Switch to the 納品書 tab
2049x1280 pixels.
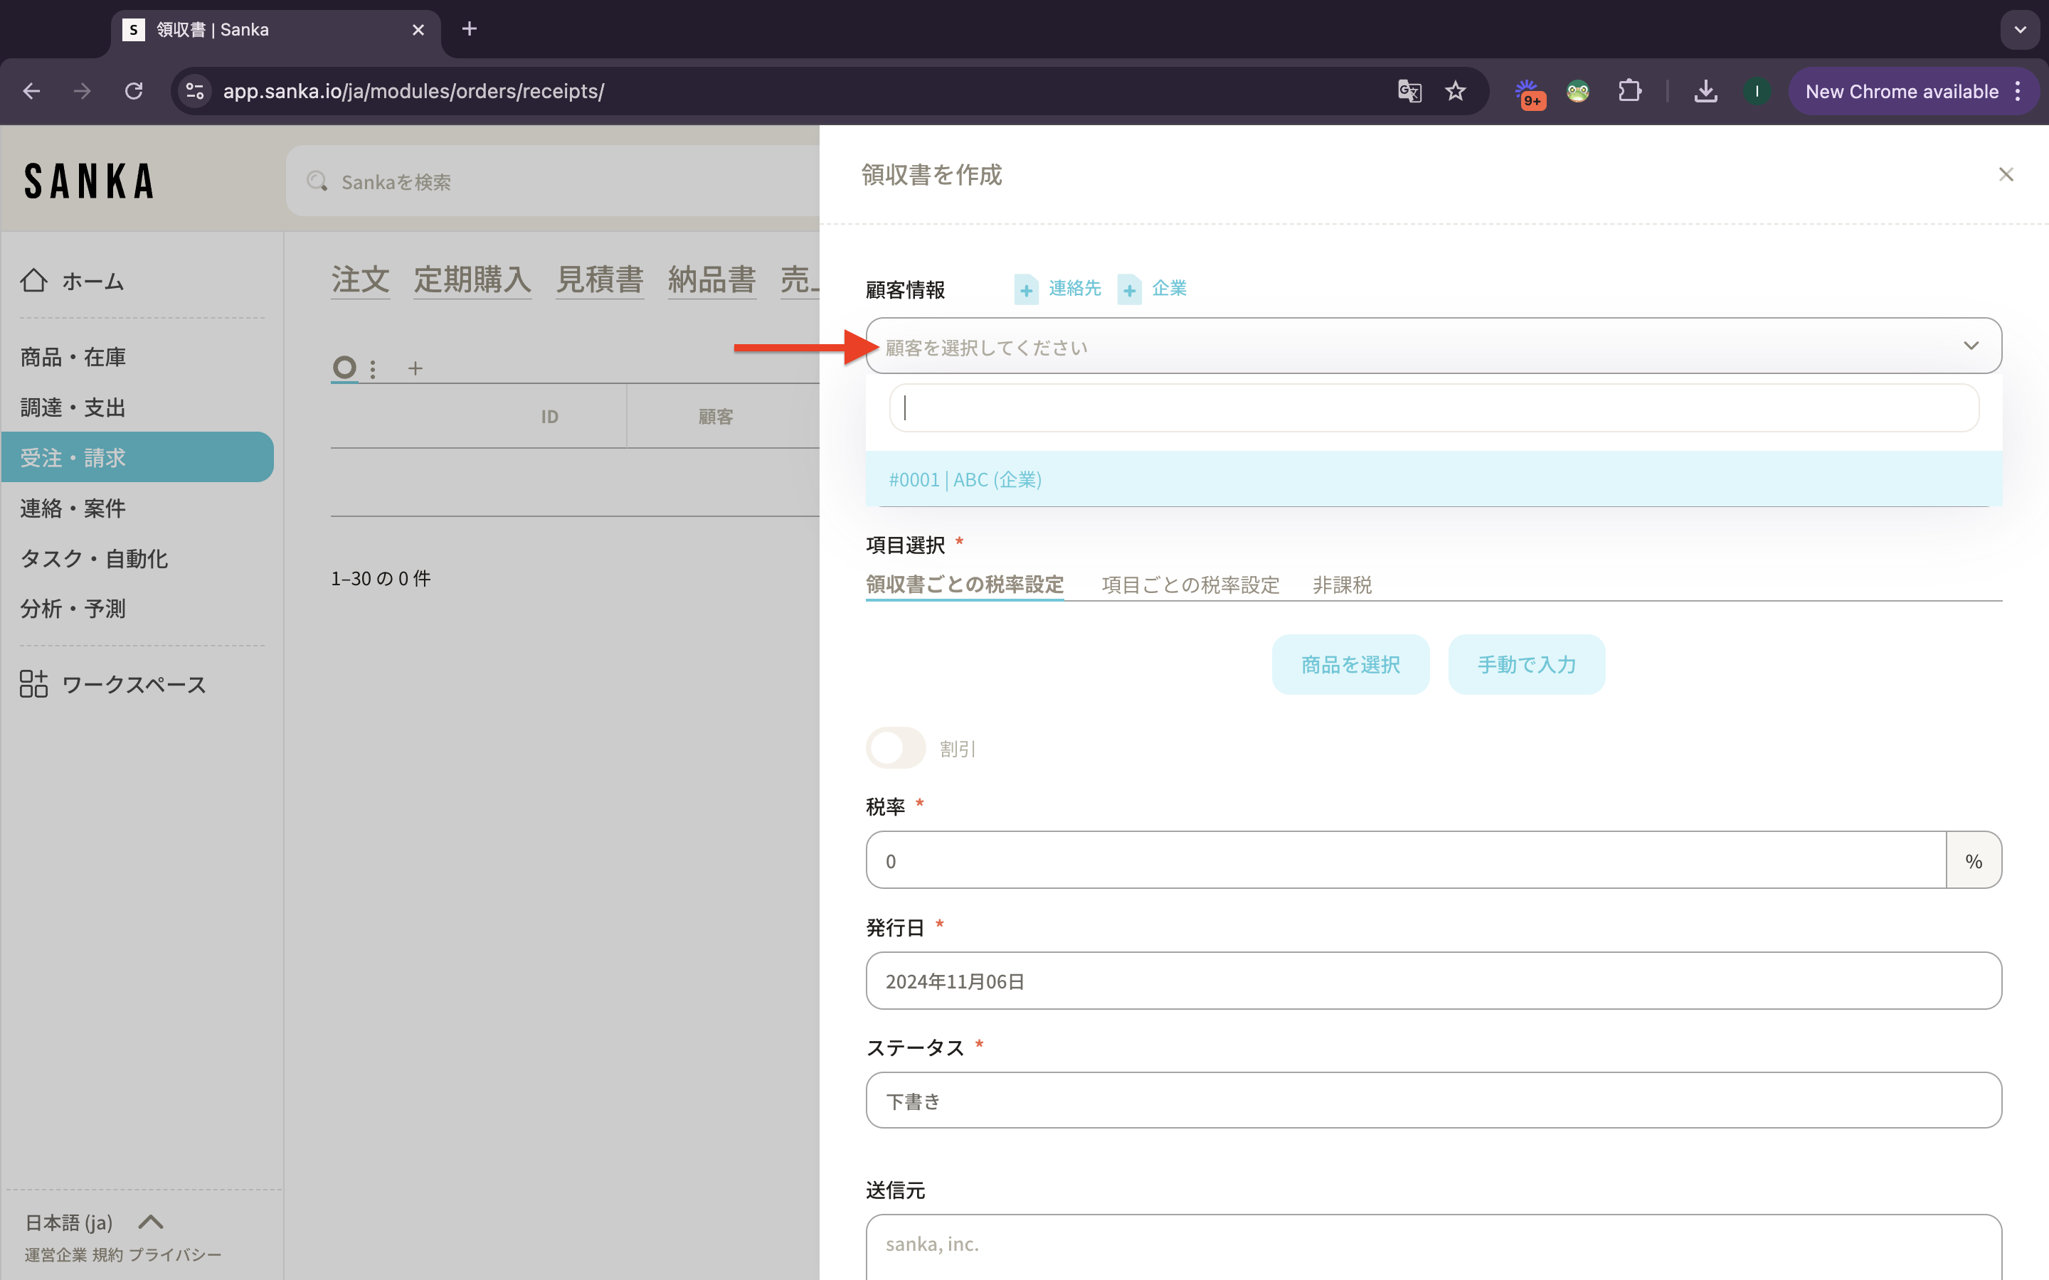(711, 279)
